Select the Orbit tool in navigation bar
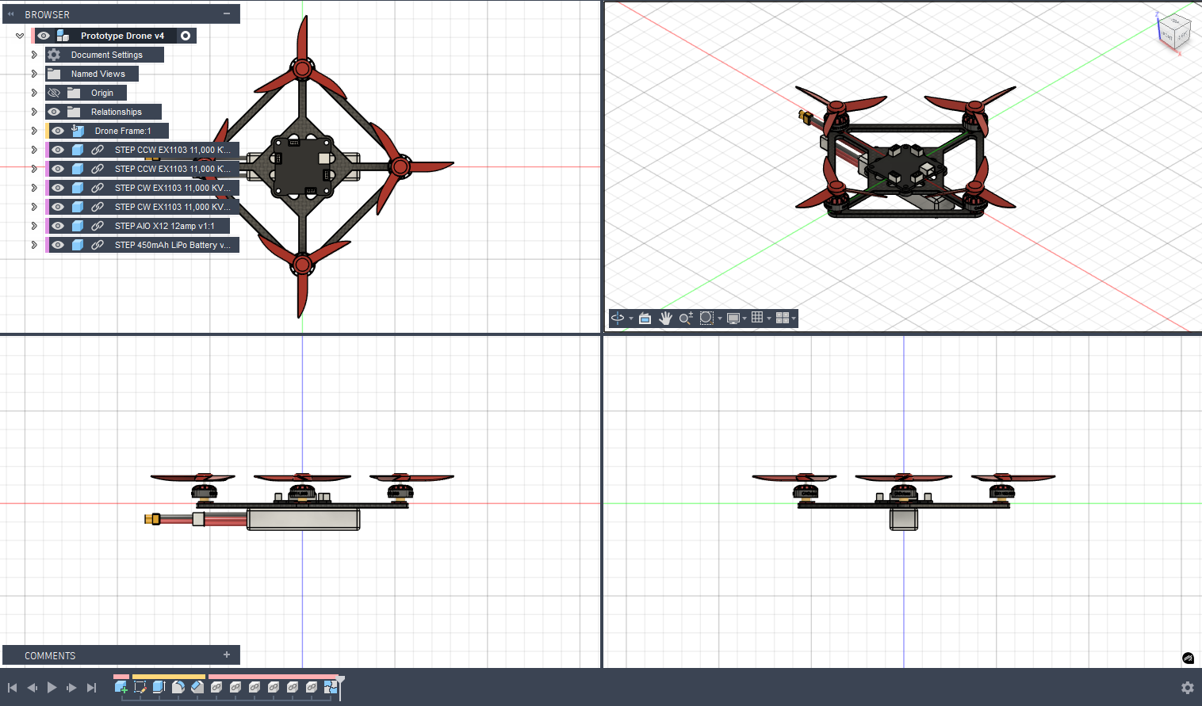 pyautogui.click(x=618, y=319)
